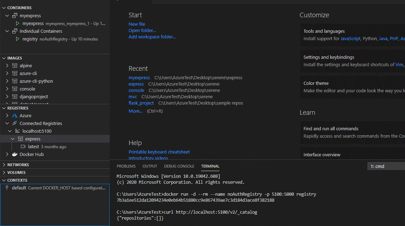Click the Vim keybindings link

[399, 65]
